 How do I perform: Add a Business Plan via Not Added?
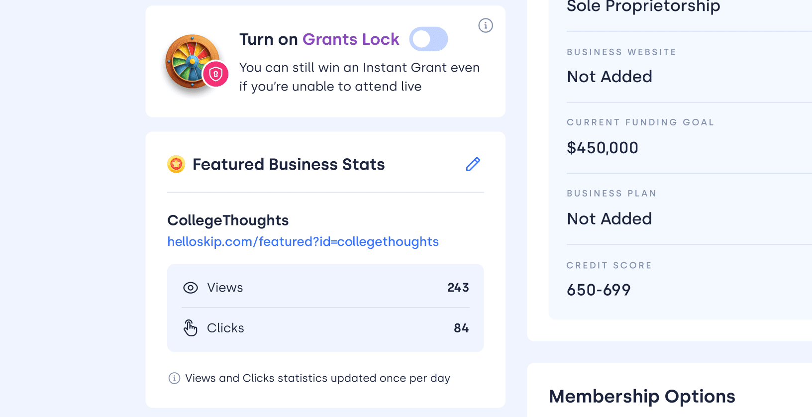(609, 218)
